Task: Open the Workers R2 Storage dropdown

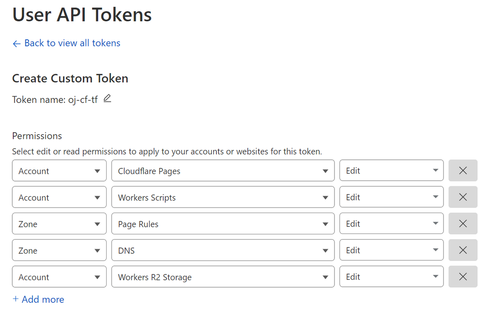Action: 223,277
